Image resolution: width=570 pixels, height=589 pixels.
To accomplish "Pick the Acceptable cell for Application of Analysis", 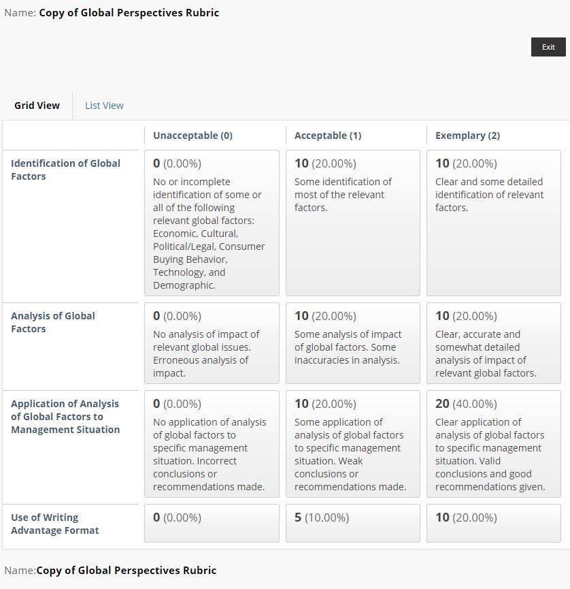I will [x=353, y=444].
